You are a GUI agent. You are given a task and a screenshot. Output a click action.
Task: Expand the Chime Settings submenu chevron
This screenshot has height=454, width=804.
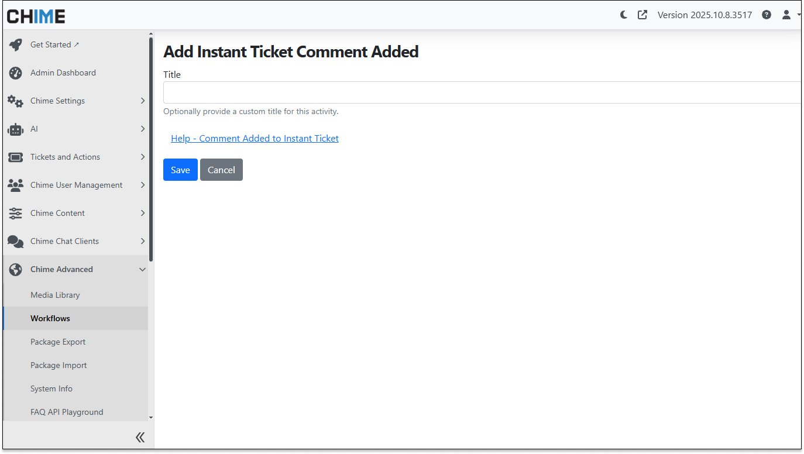[143, 101]
